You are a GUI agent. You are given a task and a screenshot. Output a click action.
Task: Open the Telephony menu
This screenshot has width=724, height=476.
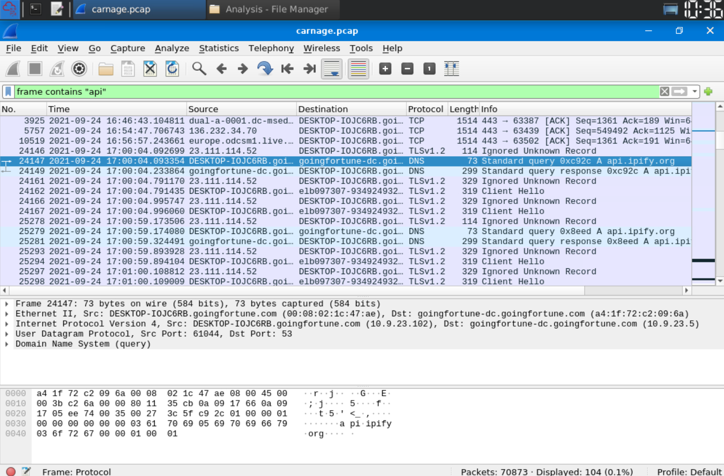[x=271, y=48]
